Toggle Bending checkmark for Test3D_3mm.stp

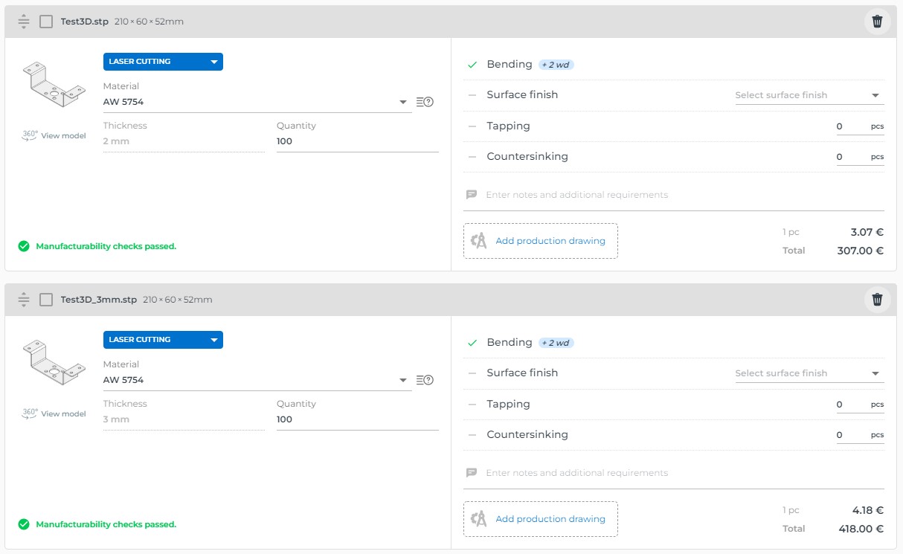click(x=472, y=343)
